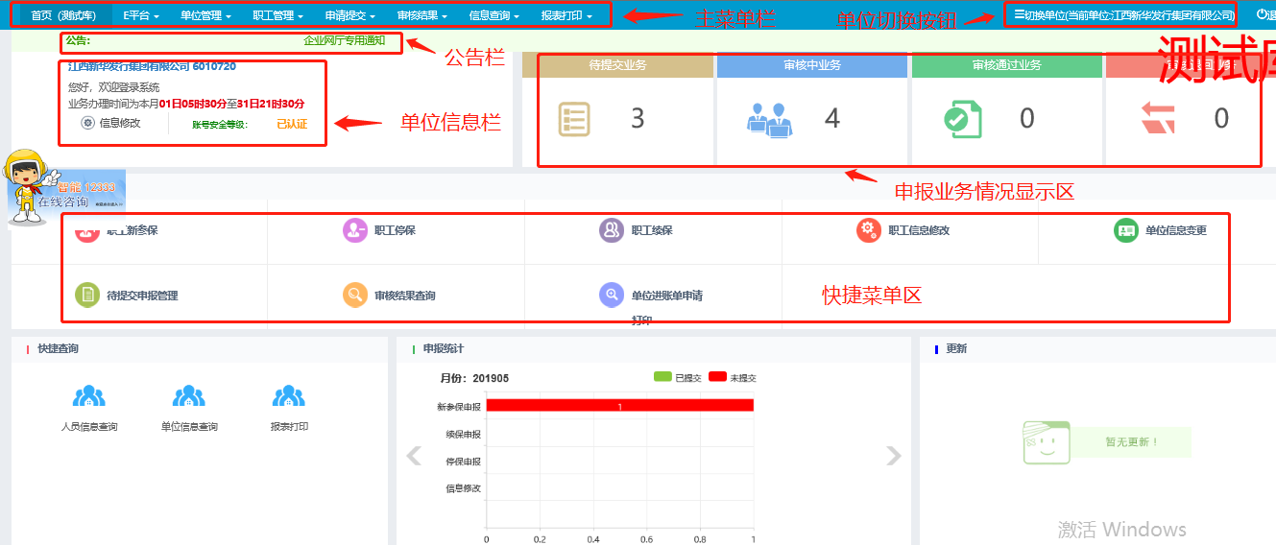Screen dimensions: 1276x545
Task: Click the 审核中业务 people icon
Action: click(770, 119)
